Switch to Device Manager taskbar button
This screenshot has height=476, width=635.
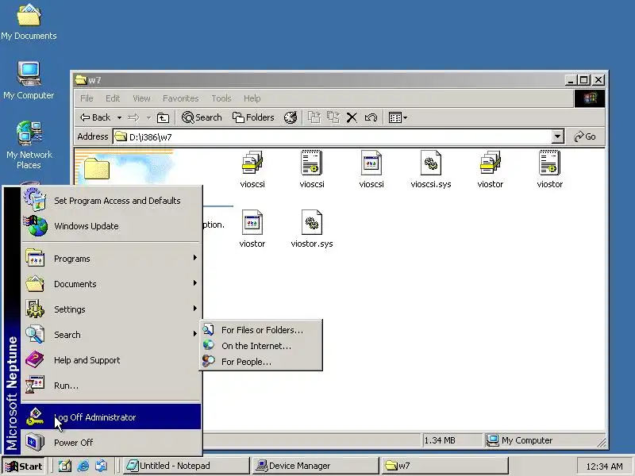click(315, 466)
